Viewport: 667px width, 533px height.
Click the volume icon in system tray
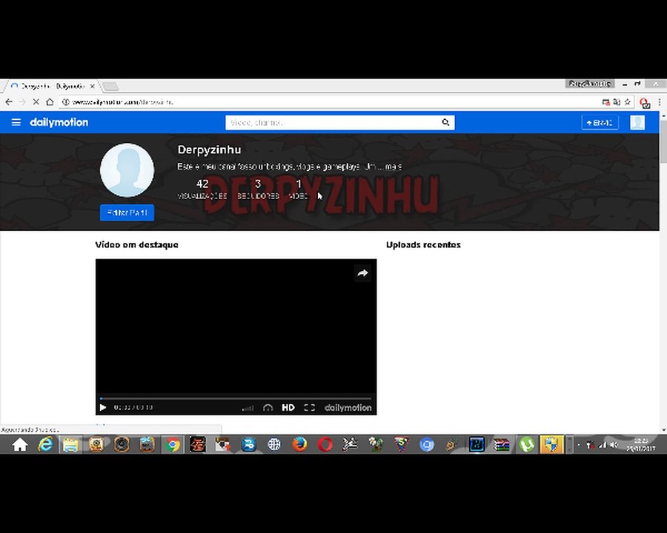(x=614, y=445)
